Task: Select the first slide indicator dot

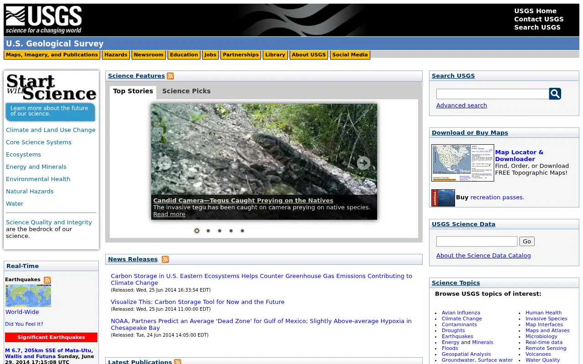Action: coord(197,231)
